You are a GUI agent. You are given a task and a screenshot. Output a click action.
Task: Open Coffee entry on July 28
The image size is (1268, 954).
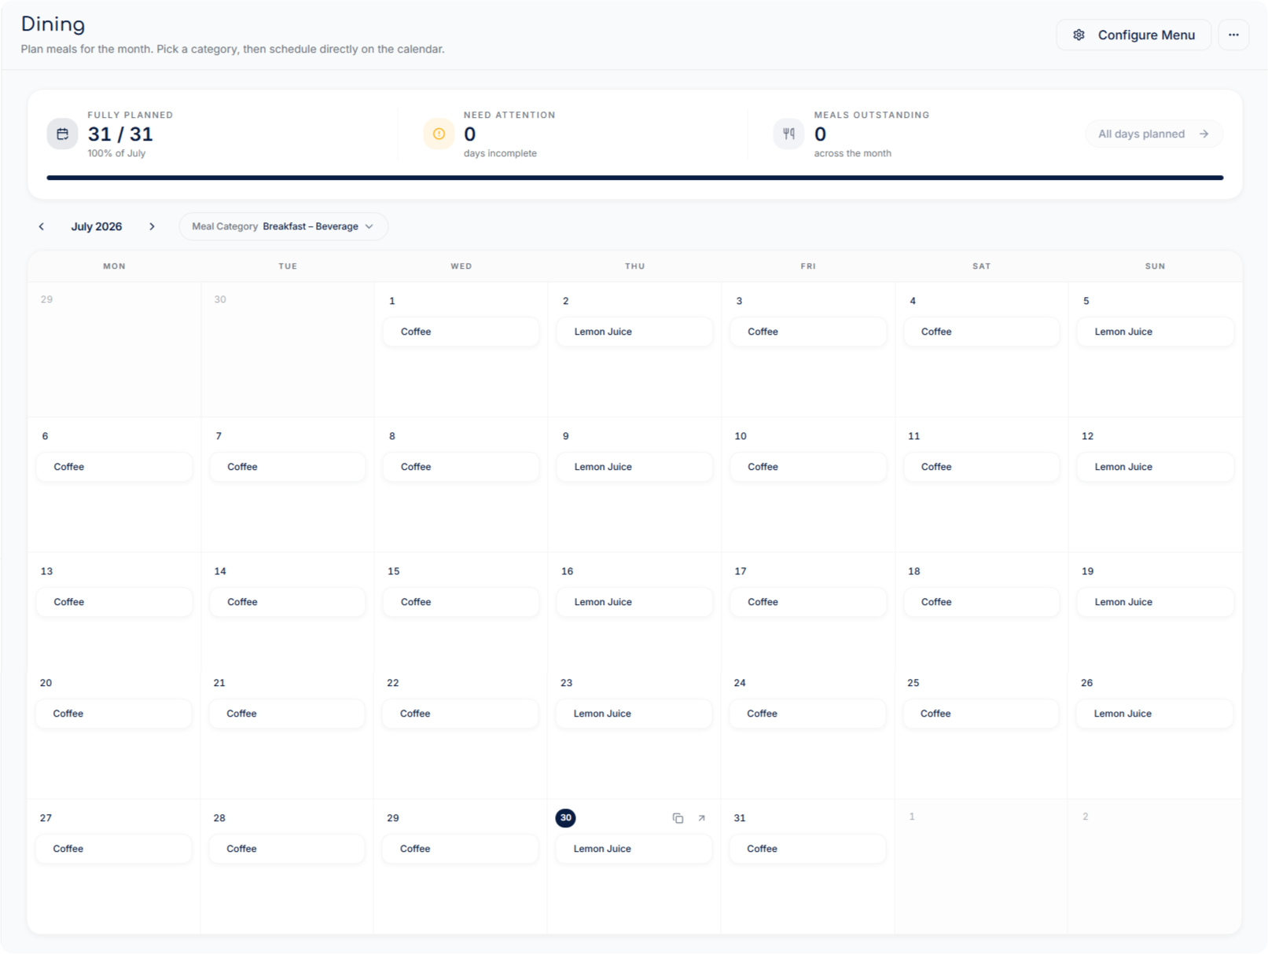pyautogui.click(x=287, y=849)
